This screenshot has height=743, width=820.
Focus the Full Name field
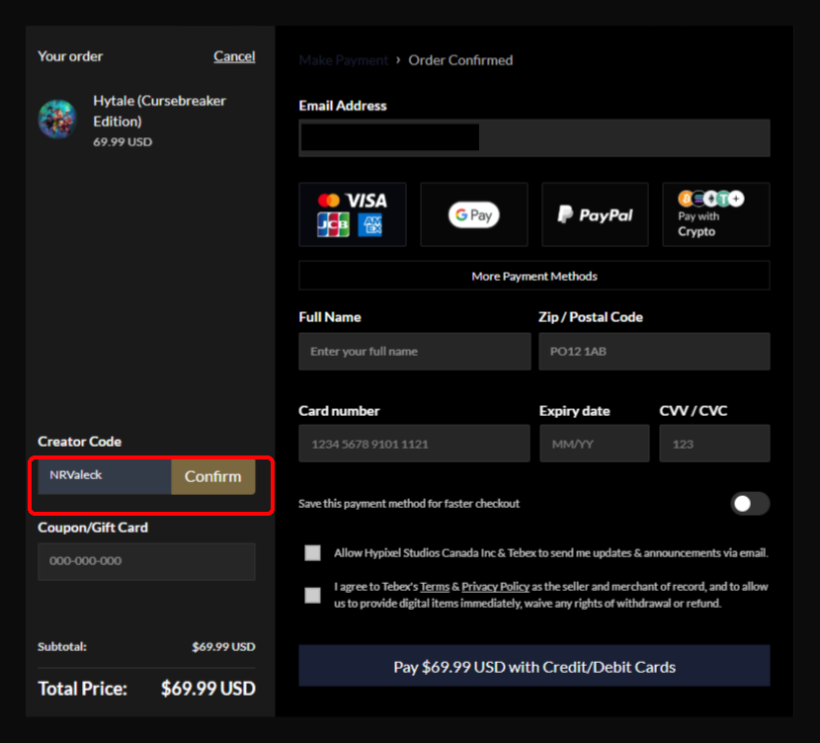pos(415,352)
